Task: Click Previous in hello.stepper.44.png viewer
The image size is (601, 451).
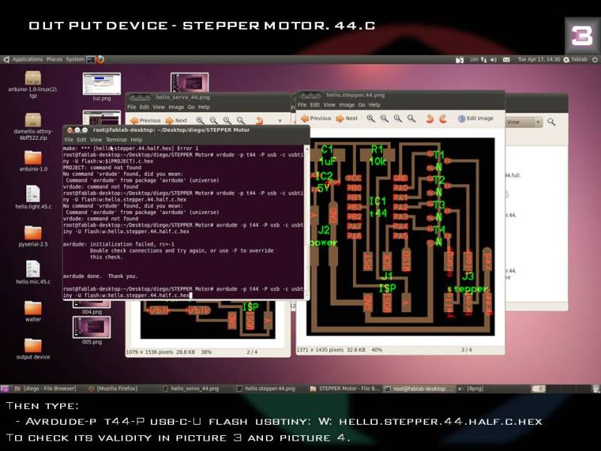Action: [x=316, y=119]
